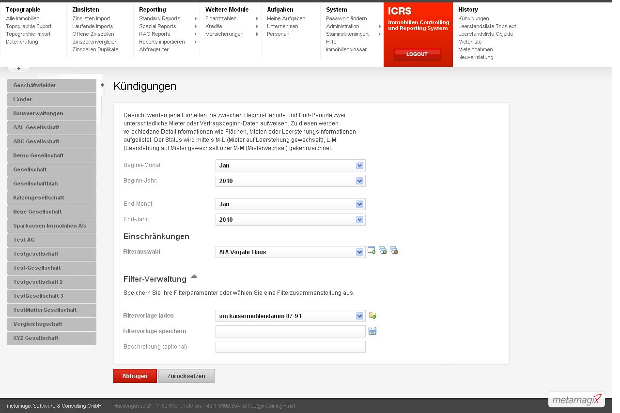Select Geschäftsfelder in the sidebar

coord(52,85)
